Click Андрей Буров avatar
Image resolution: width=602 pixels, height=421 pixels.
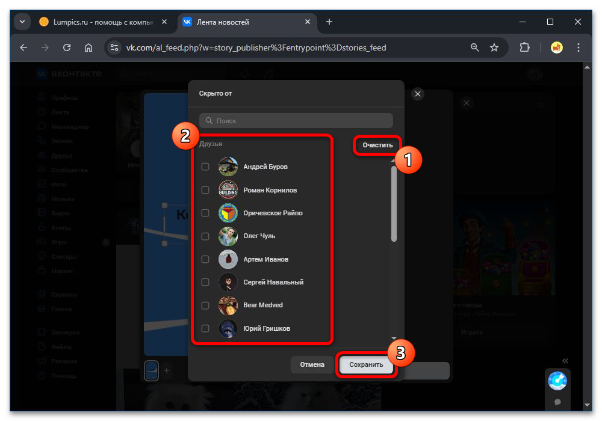pos(228,167)
